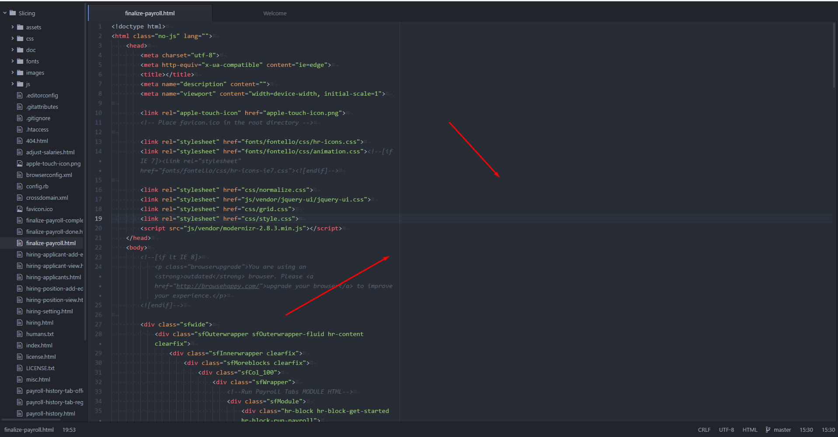Click the file icon beside .editorconfig
838x437 pixels.
20,95
